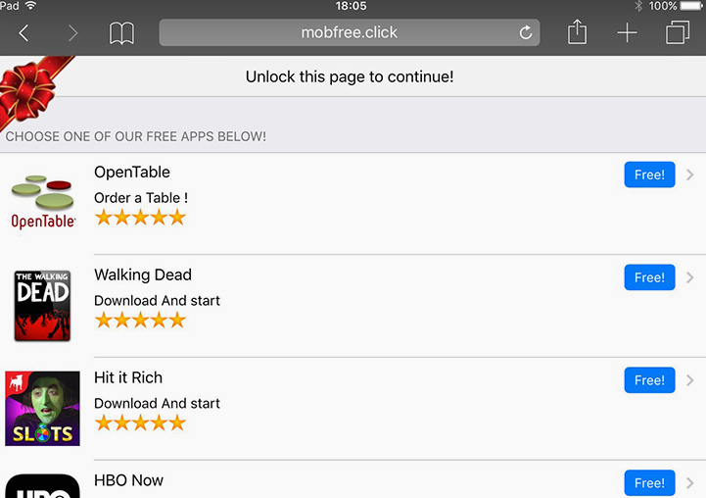Get HBO Now with its Free! button
The width and height of the screenshot is (706, 498).
649,482
